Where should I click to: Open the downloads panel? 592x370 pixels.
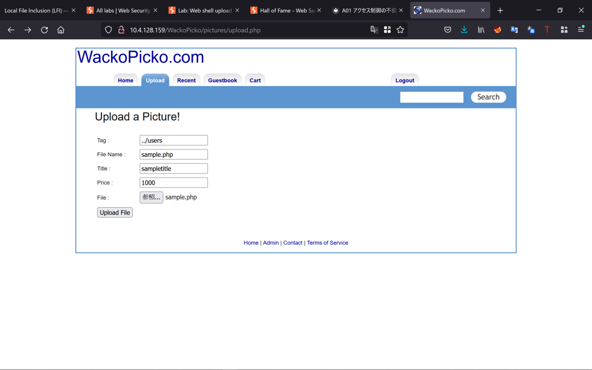click(x=464, y=30)
